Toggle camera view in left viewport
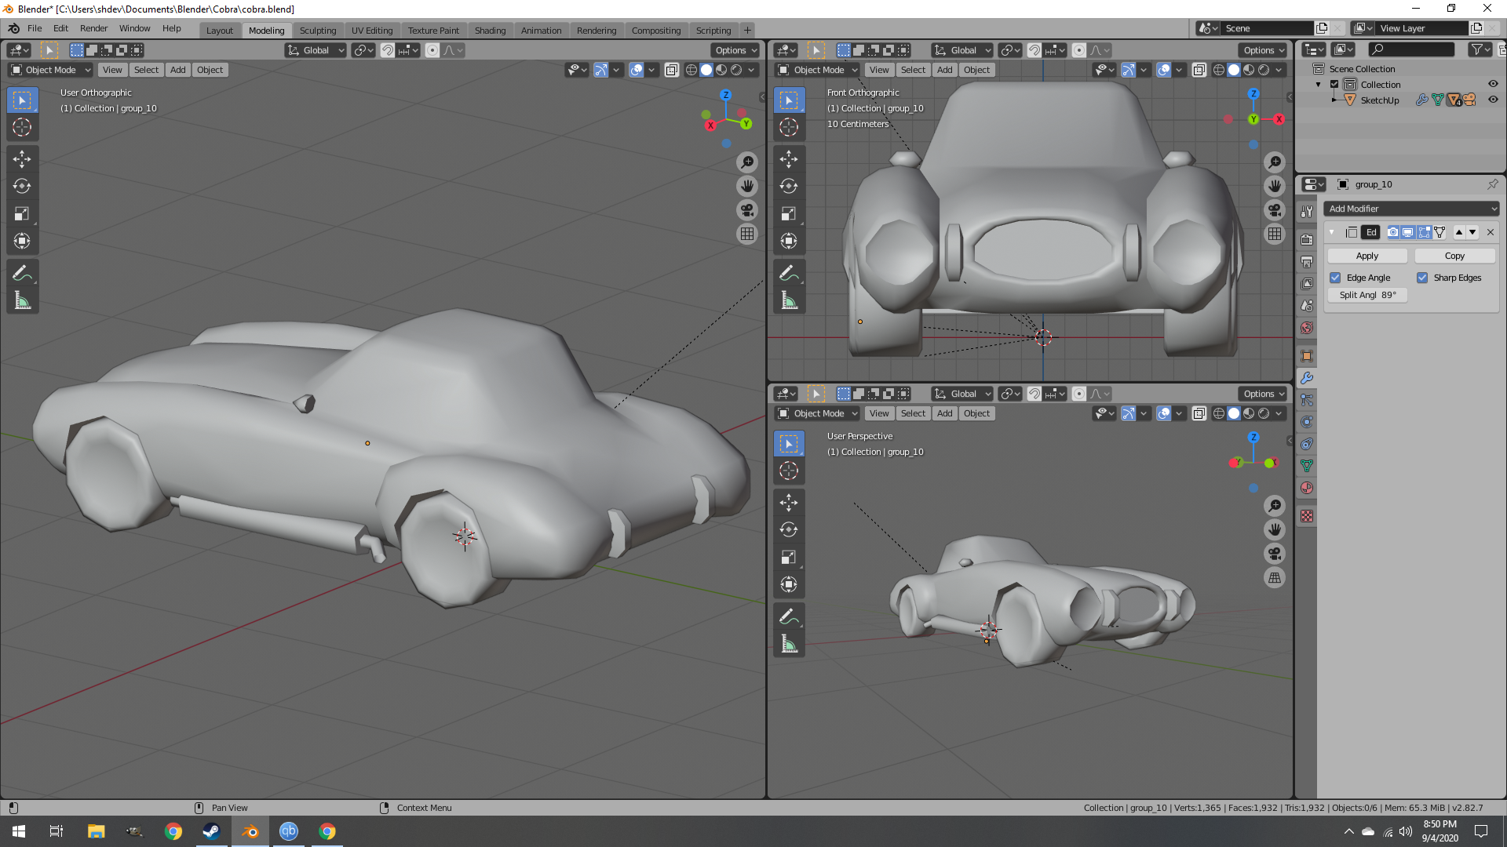Screen dimensions: 1507x847 [747, 210]
